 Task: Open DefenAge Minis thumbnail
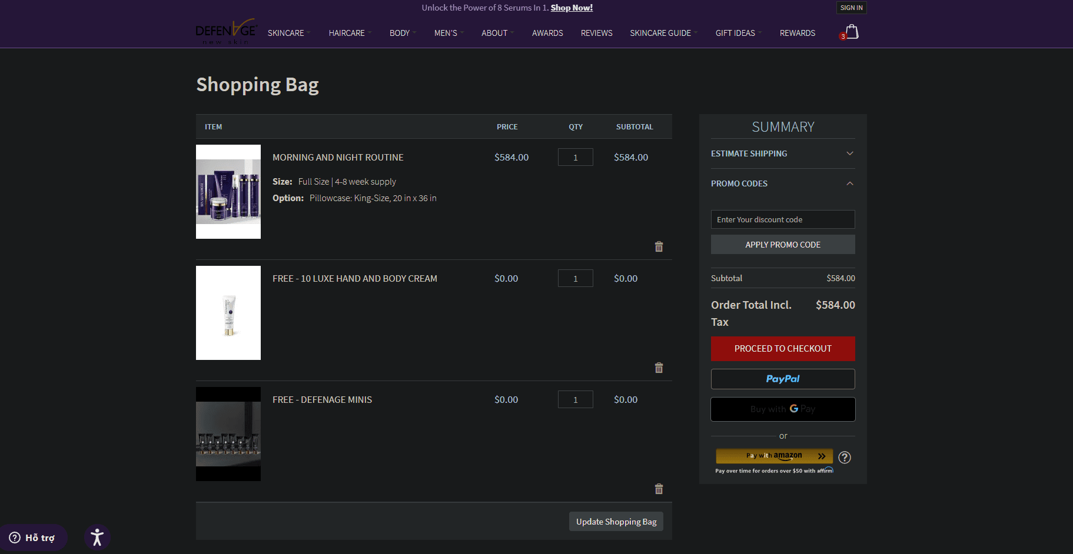click(x=228, y=434)
